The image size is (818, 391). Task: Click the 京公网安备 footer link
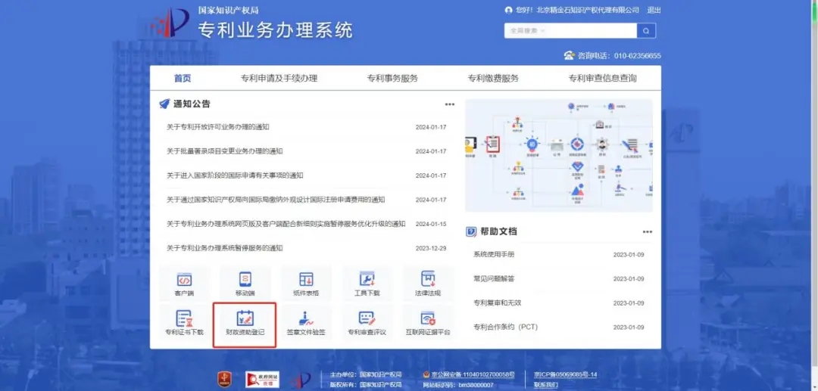[473, 374]
